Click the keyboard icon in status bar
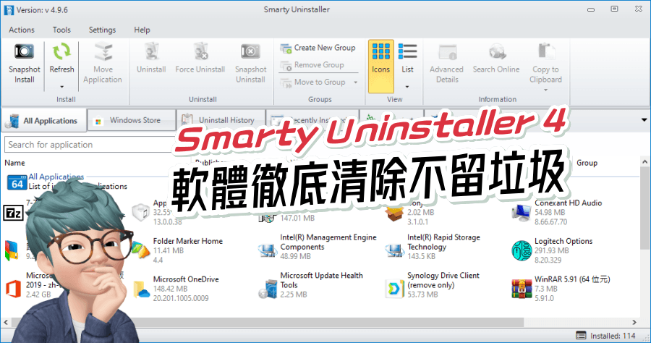Image resolution: width=651 pixels, height=343 pixels. [x=581, y=335]
